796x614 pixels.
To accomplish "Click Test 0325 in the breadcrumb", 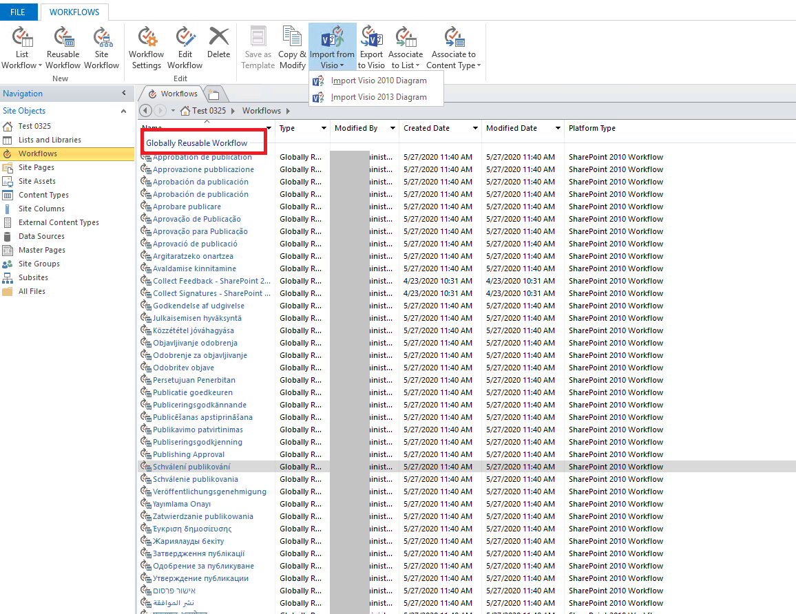I will coord(209,111).
